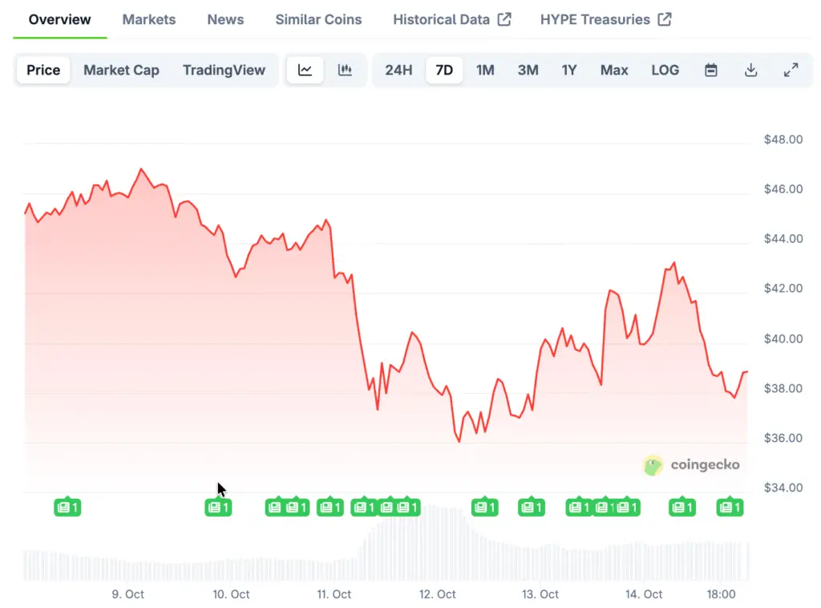Select the 24H time range

pyautogui.click(x=398, y=70)
